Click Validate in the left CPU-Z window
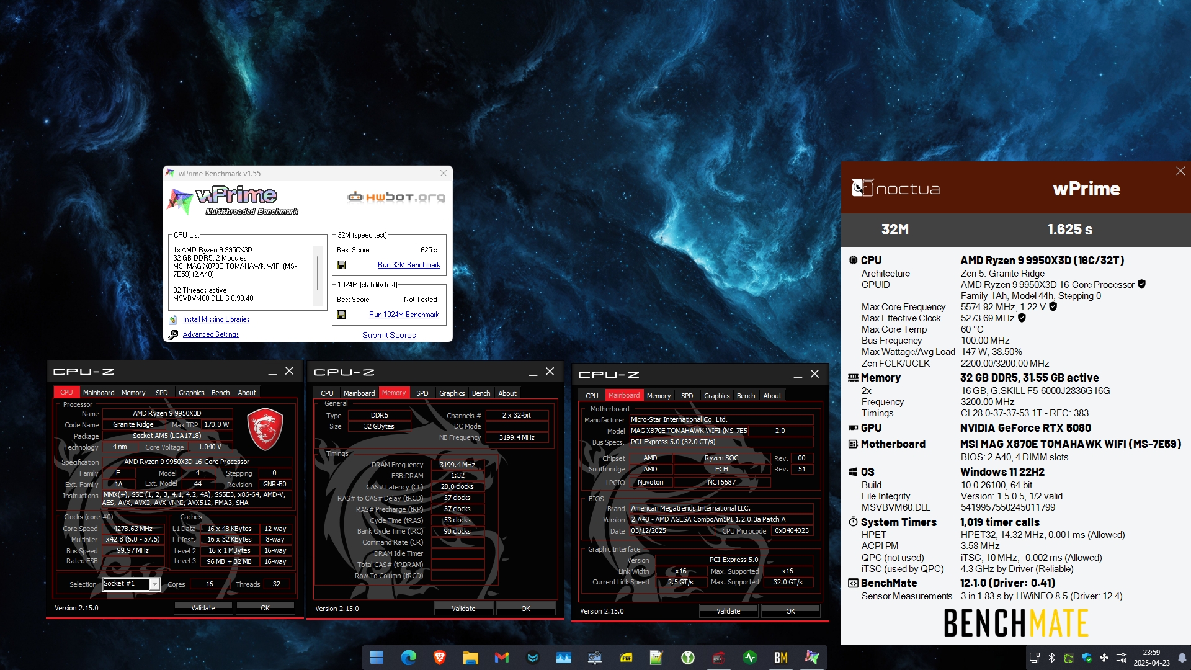This screenshot has width=1191, height=670. [203, 608]
